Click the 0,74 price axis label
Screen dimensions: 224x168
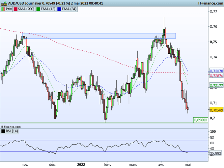pos(213,57)
